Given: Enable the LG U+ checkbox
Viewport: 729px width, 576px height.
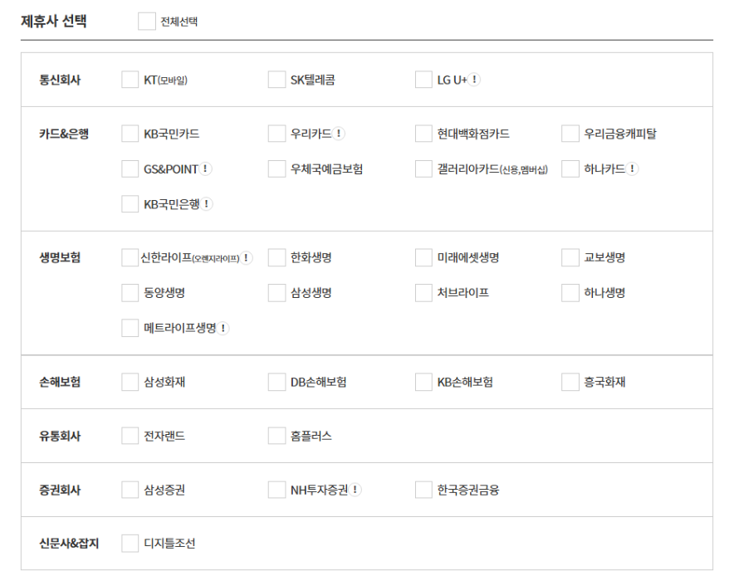Looking at the screenshot, I should pos(423,80).
